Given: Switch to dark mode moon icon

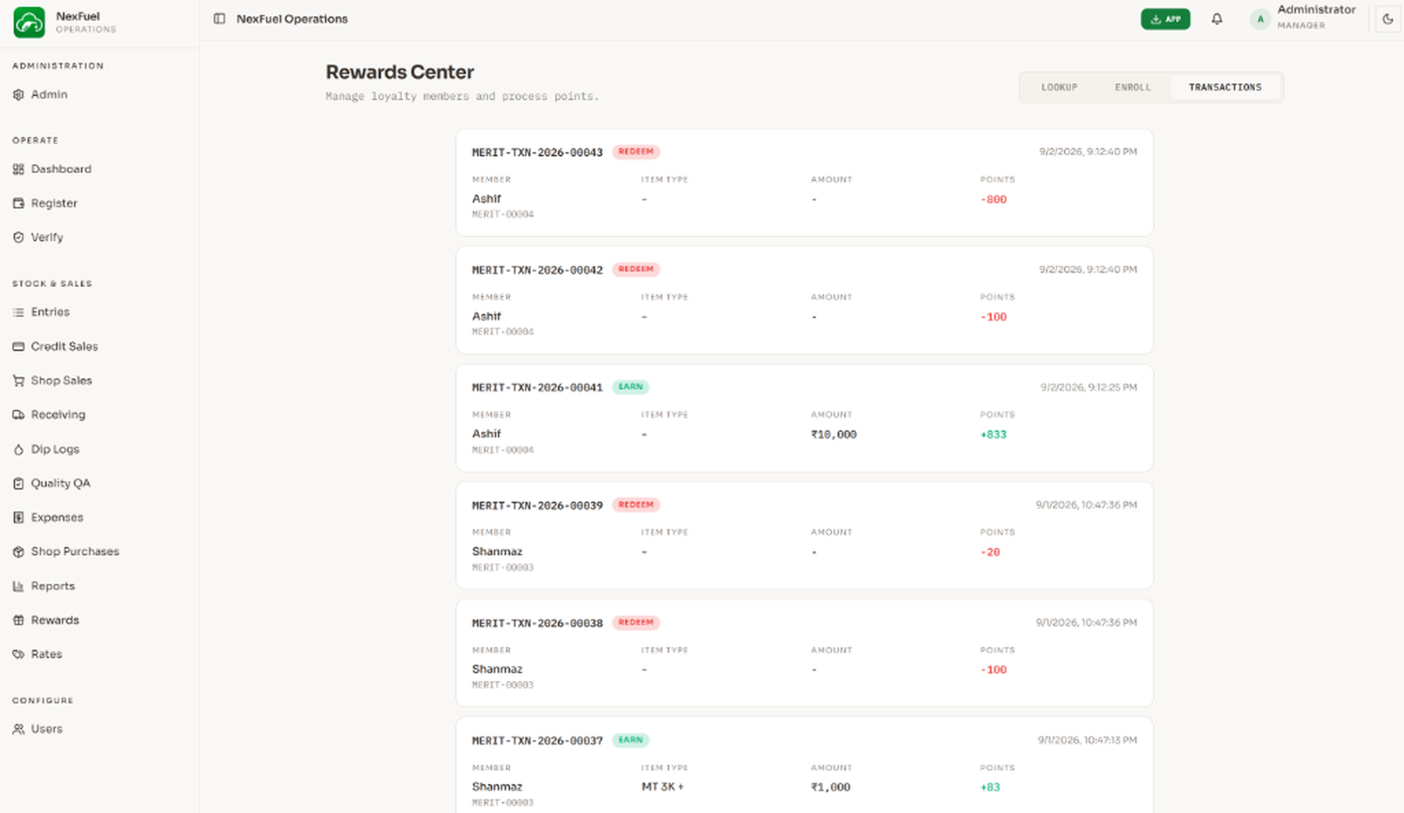Looking at the screenshot, I should [1388, 19].
